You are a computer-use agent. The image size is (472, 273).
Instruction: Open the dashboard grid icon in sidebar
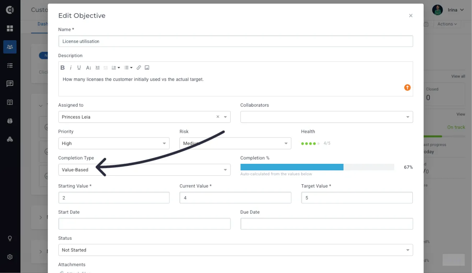click(x=10, y=28)
